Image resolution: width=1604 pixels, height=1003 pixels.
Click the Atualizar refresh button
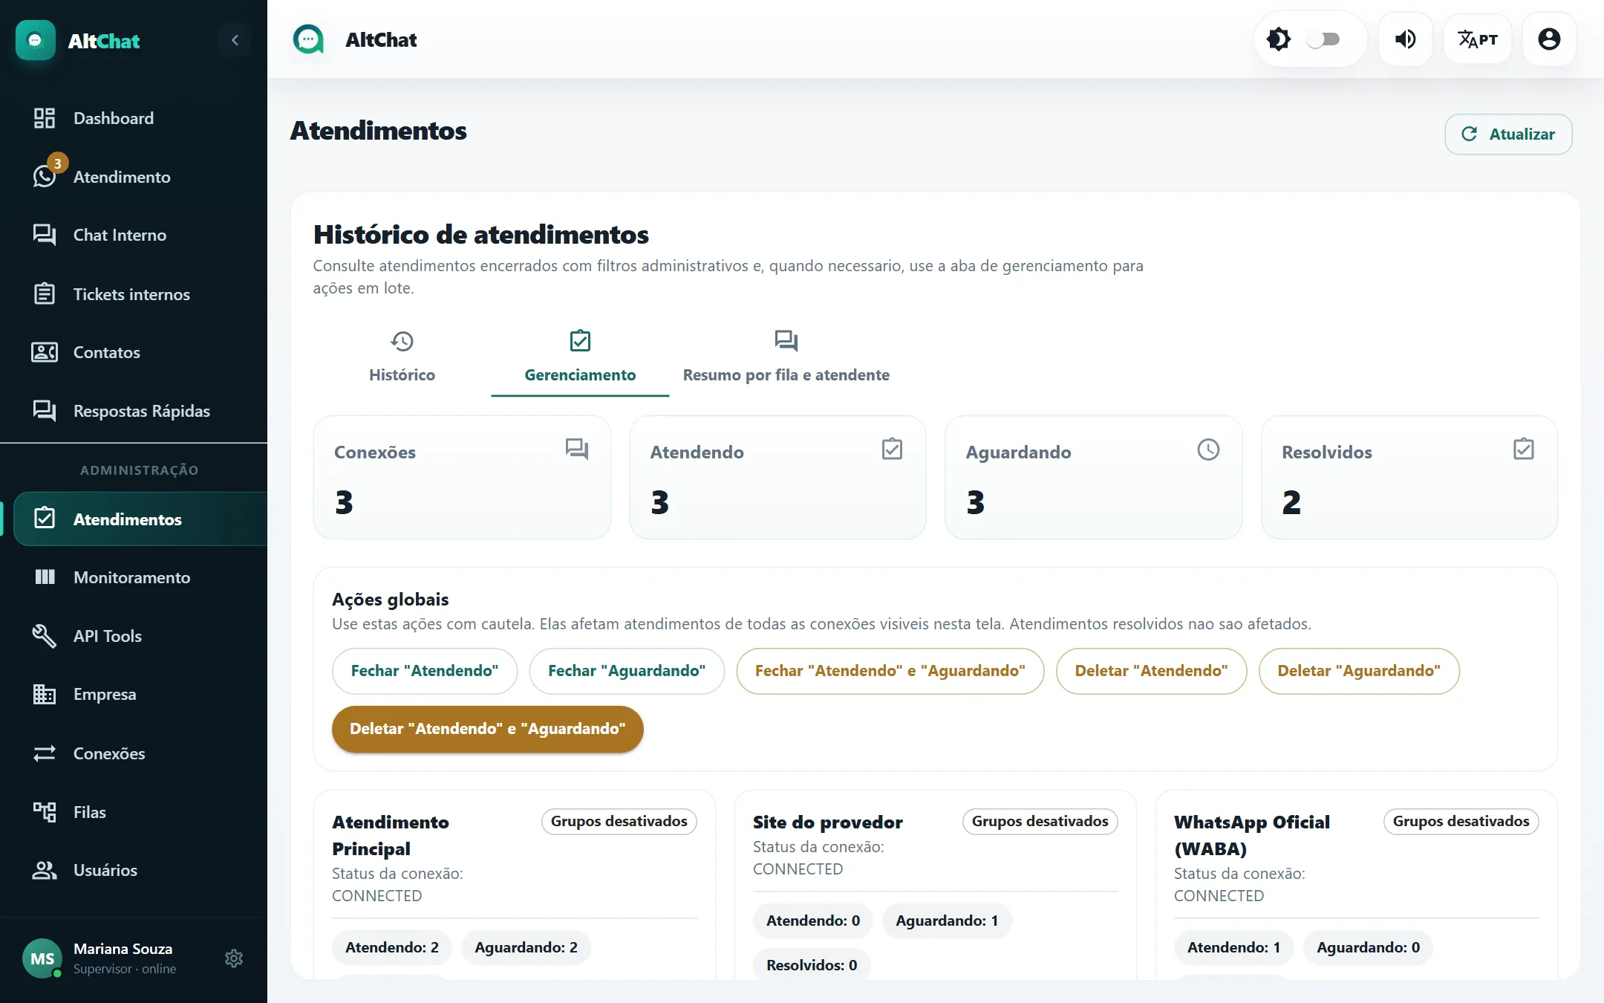click(x=1508, y=134)
